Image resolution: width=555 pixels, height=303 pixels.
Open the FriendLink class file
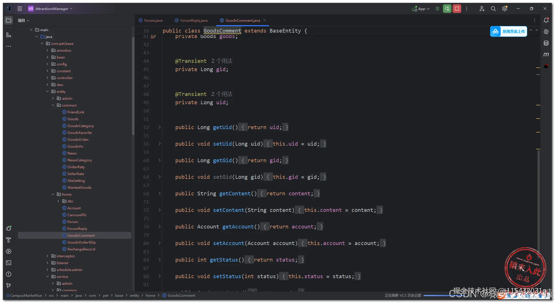73,112
